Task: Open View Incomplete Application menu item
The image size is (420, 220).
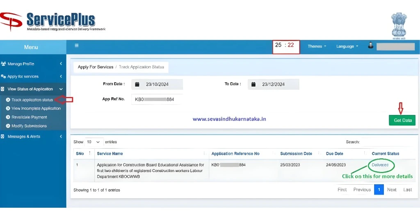Action: tap(36, 108)
